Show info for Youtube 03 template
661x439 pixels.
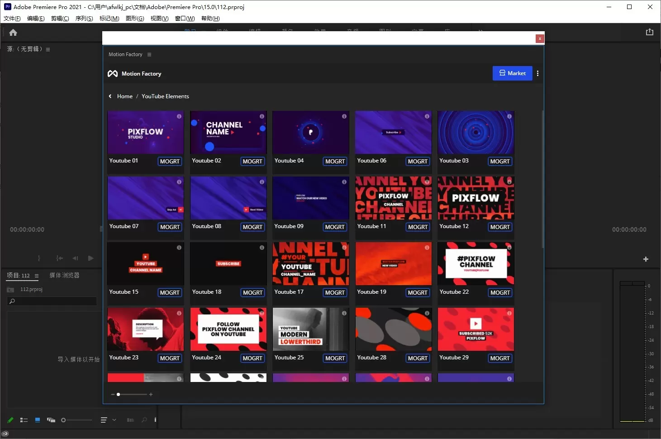(x=509, y=116)
